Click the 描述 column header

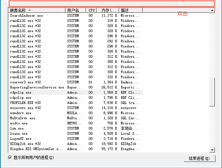130,10
